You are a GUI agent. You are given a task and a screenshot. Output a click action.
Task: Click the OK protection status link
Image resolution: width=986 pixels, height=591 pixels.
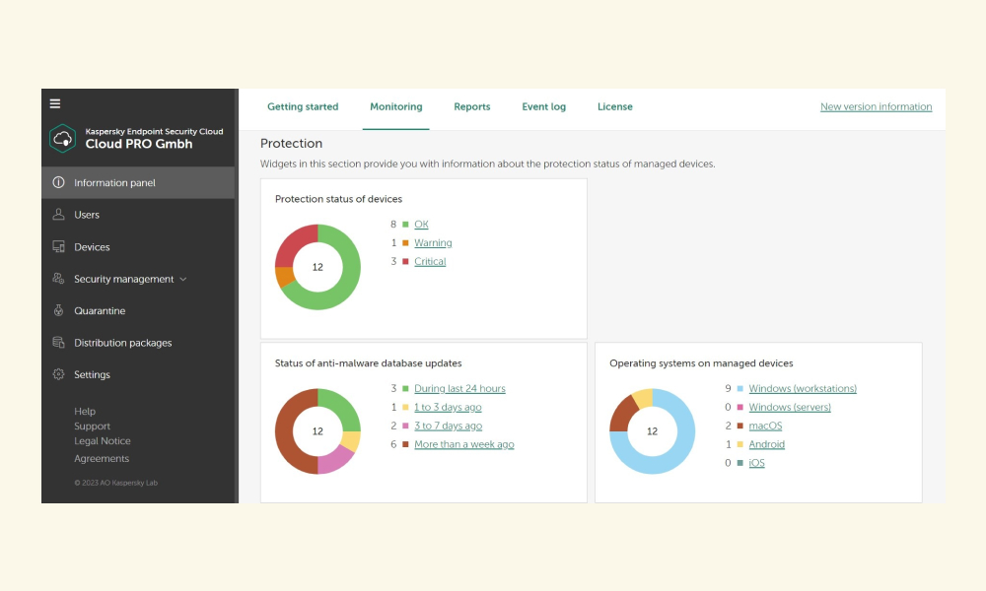point(421,225)
